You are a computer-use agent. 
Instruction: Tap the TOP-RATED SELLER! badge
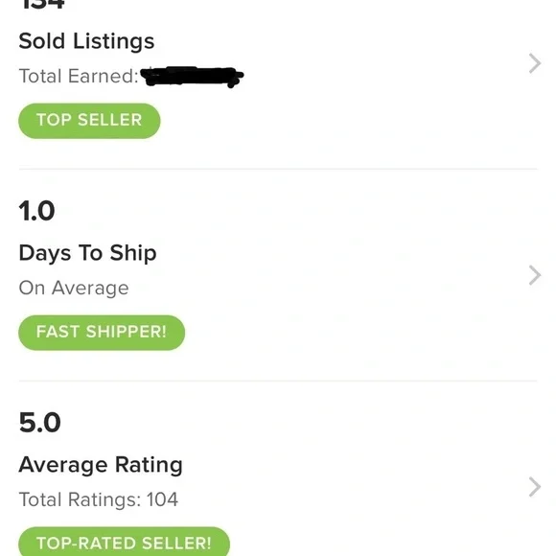point(124,543)
